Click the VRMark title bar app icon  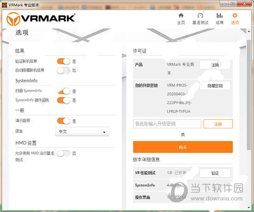pyautogui.click(x=4, y=5)
